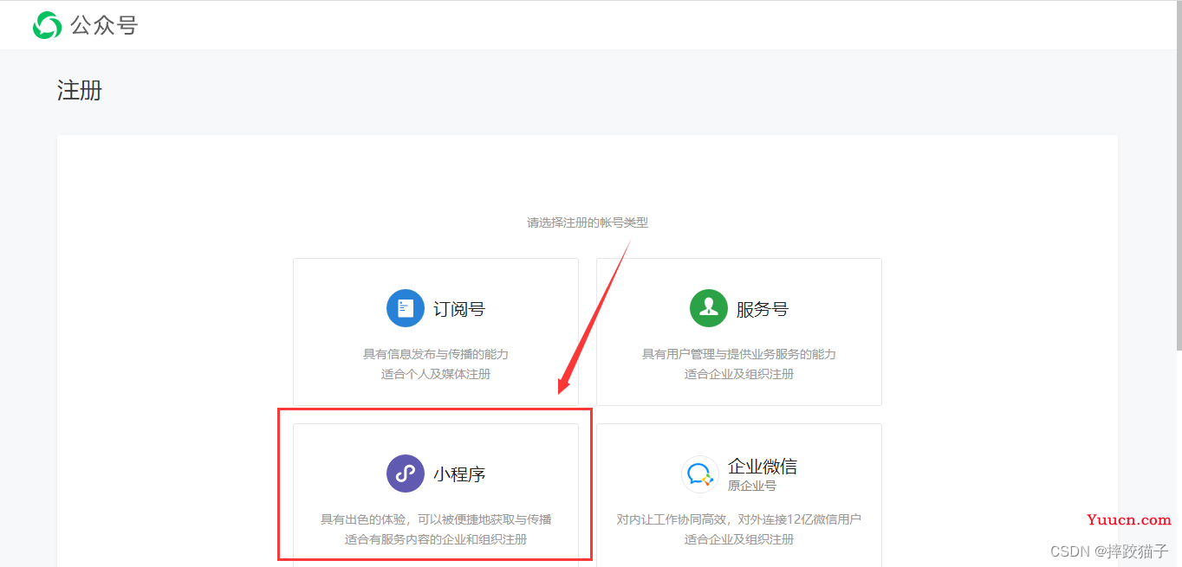This screenshot has height=567, width=1182.
Task: Click text 适合有服务内容的企业和组织注册
Action: click(436, 539)
